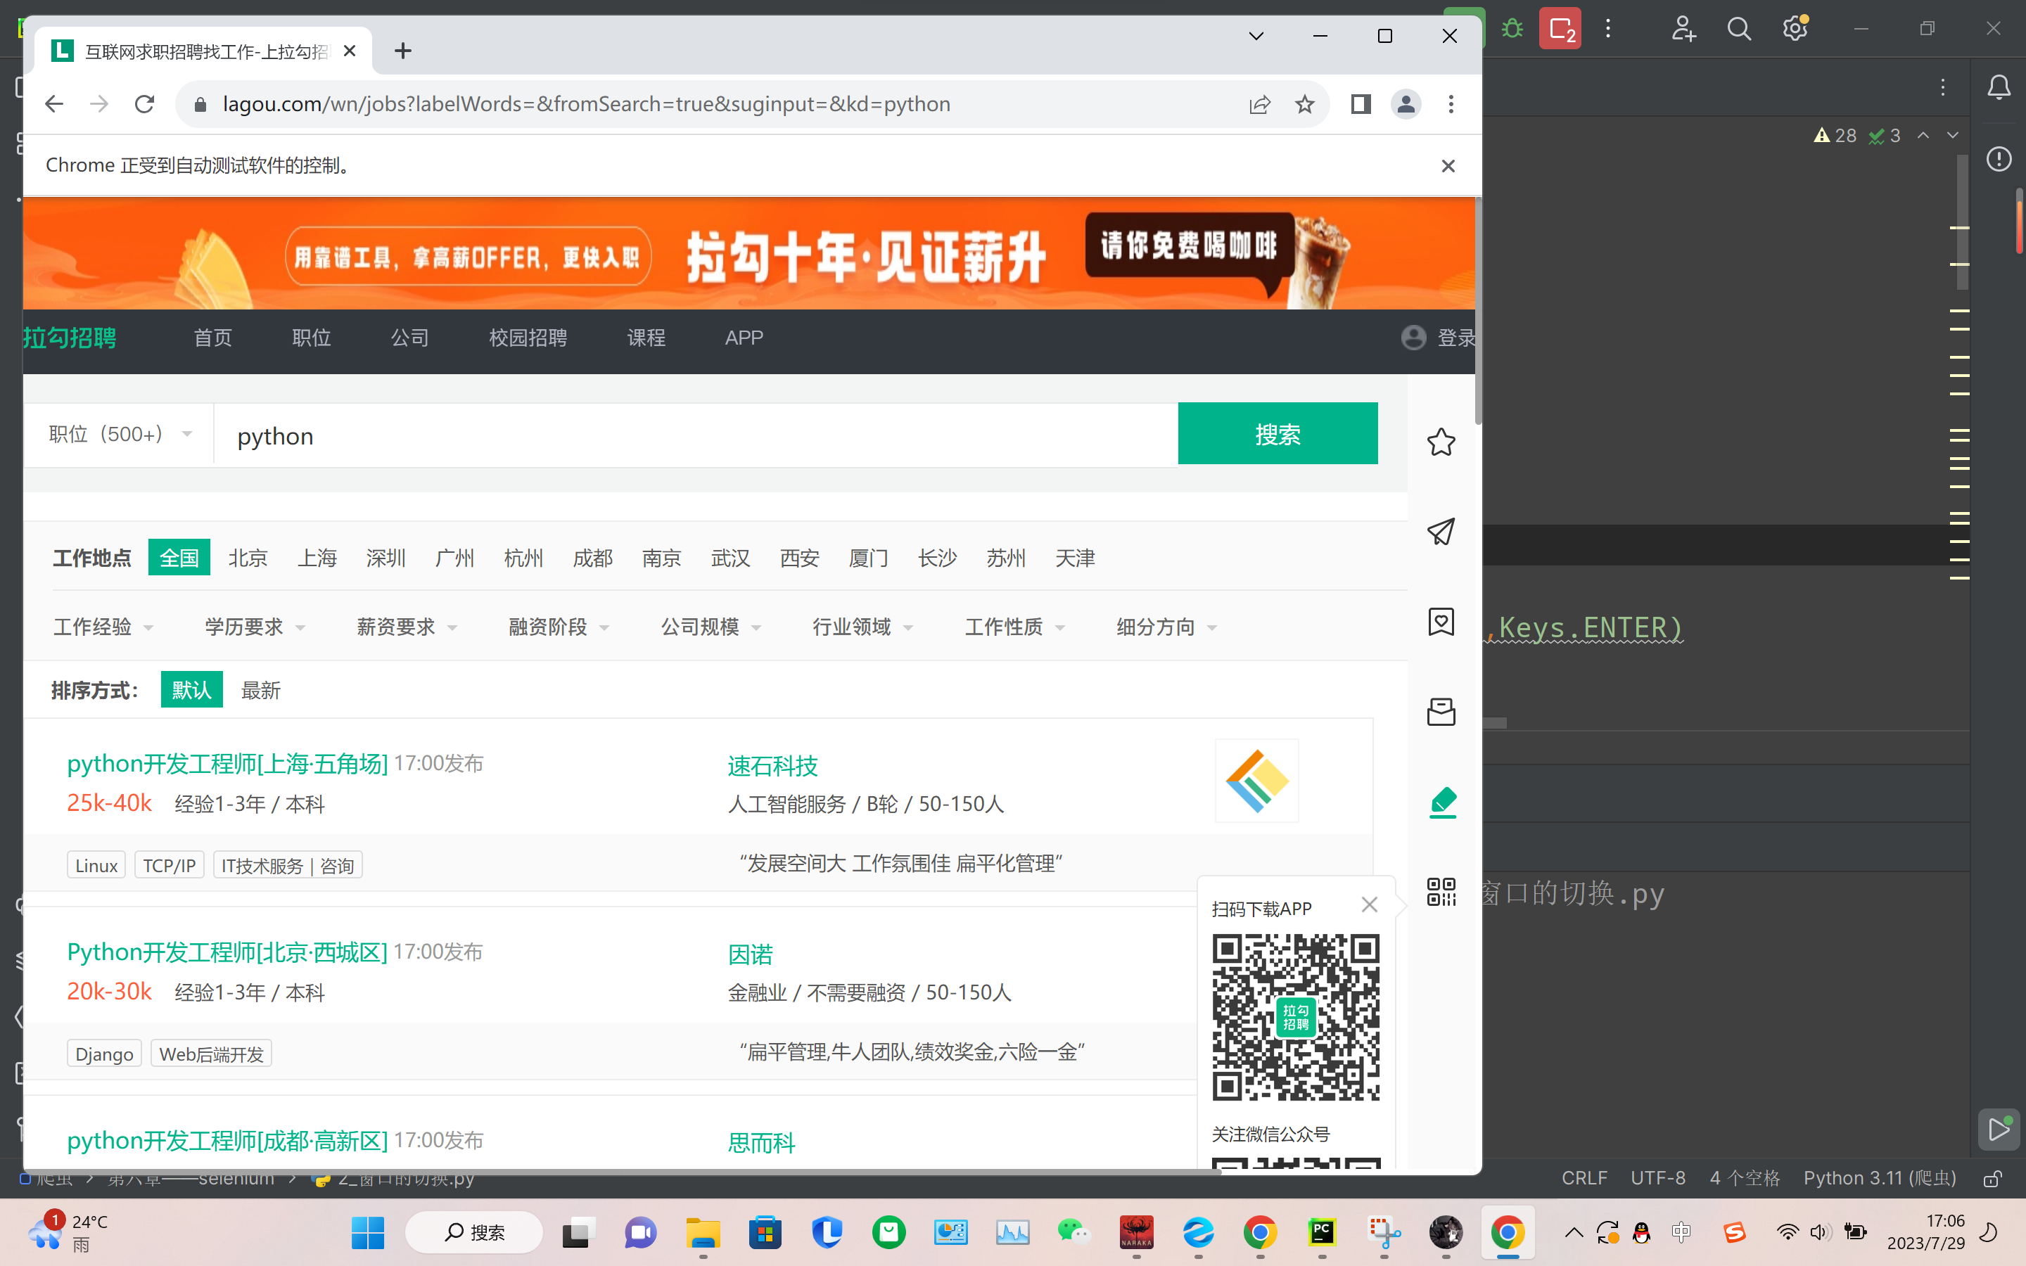Image resolution: width=2026 pixels, height=1266 pixels.
Task: Open Windows Start menu
Action: point(367,1232)
